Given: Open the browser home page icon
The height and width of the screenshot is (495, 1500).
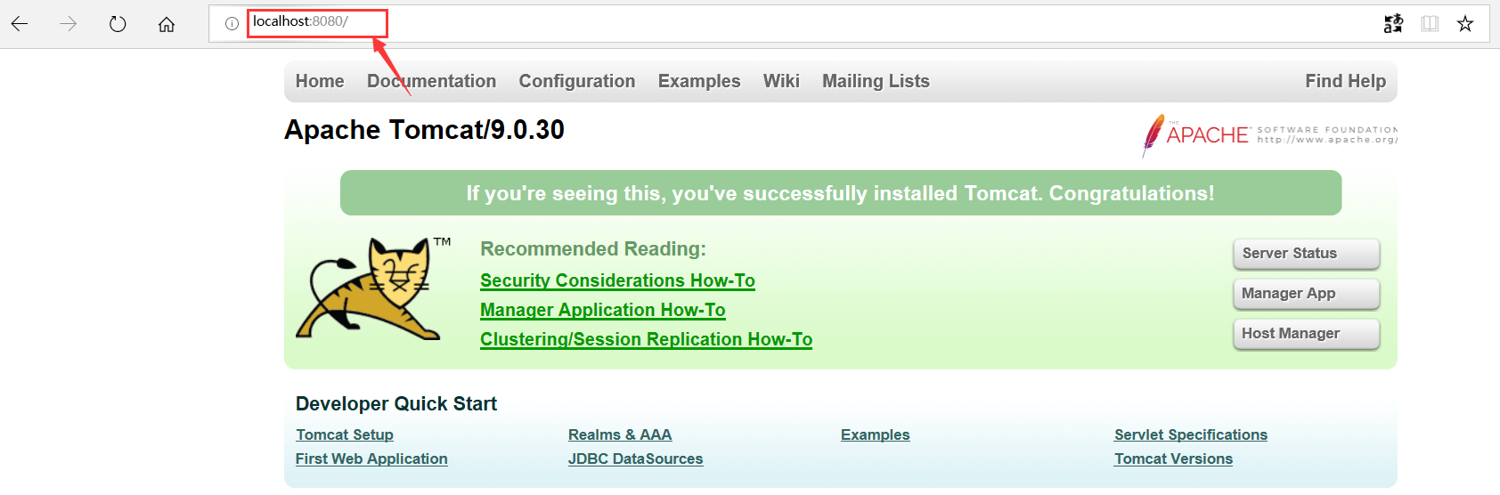Looking at the screenshot, I should tap(167, 24).
